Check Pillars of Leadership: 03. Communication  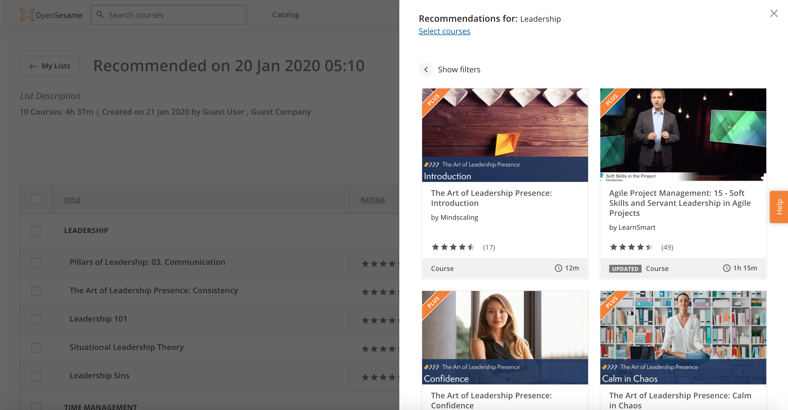coord(36,262)
